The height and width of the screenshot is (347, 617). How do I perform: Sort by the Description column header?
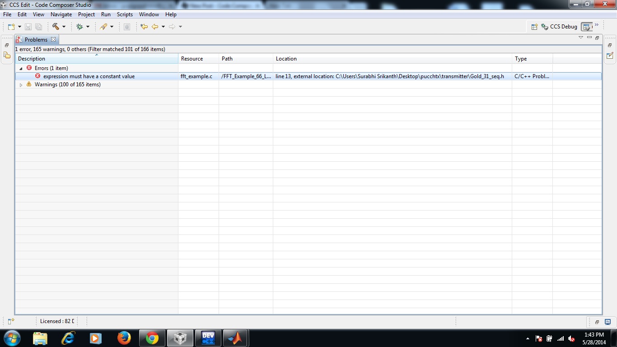pos(97,59)
